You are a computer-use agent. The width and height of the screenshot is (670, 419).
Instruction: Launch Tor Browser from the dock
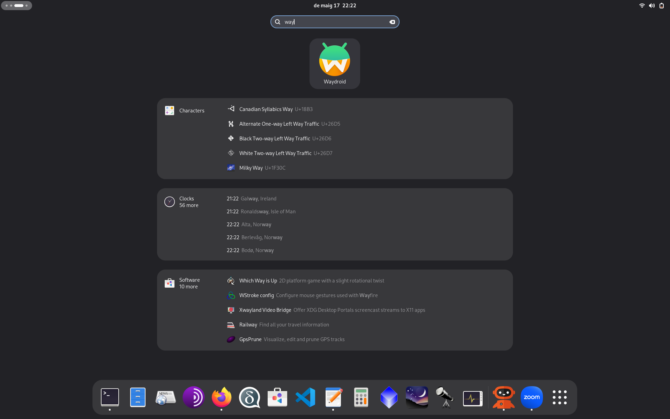194,397
